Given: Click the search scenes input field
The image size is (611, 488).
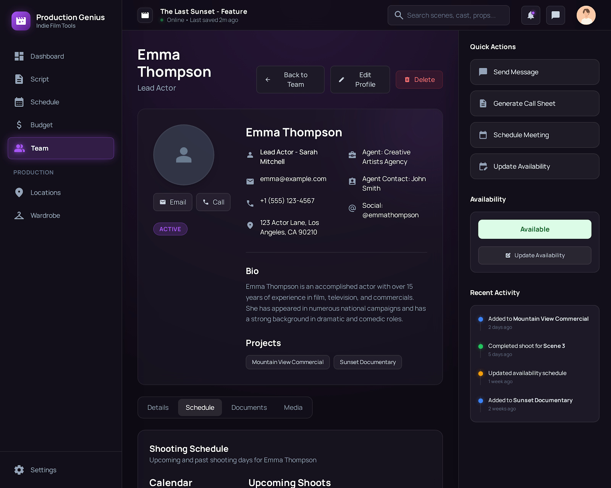Looking at the screenshot, I should tap(448, 15).
